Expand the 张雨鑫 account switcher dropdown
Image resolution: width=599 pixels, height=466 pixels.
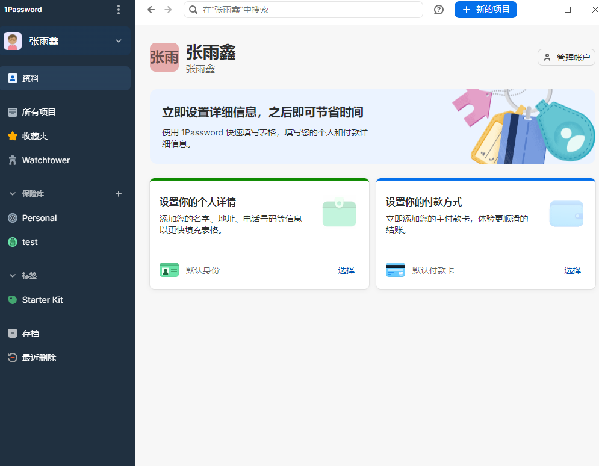[119, 41]
